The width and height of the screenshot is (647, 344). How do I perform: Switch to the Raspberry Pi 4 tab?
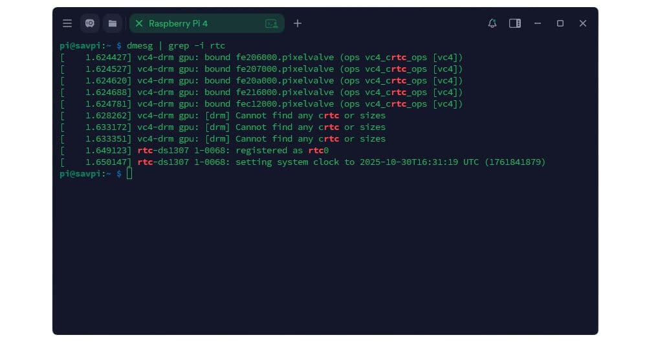207,23
